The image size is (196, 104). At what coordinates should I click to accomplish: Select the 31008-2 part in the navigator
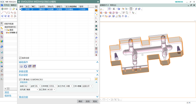13,33
